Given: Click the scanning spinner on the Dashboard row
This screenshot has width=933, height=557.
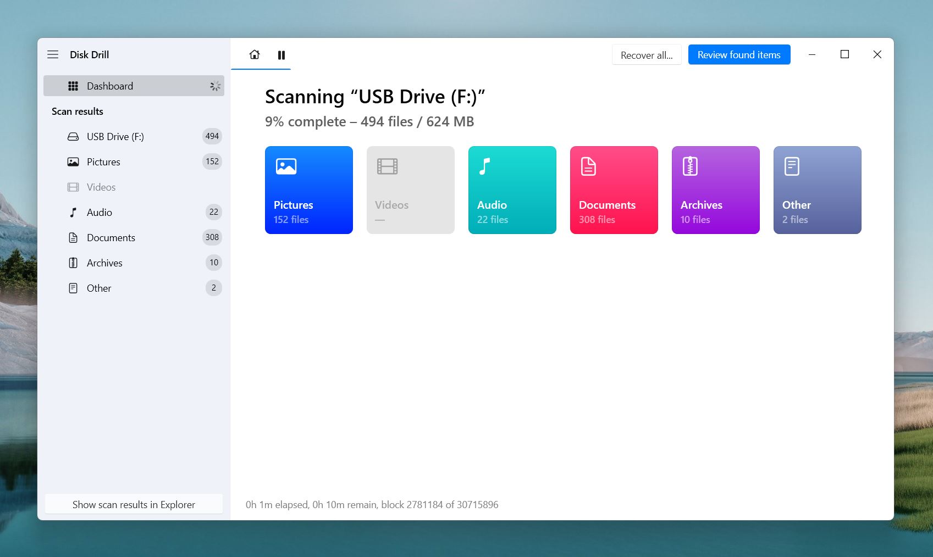Looking at the screenshot, I should coord(215,86).
